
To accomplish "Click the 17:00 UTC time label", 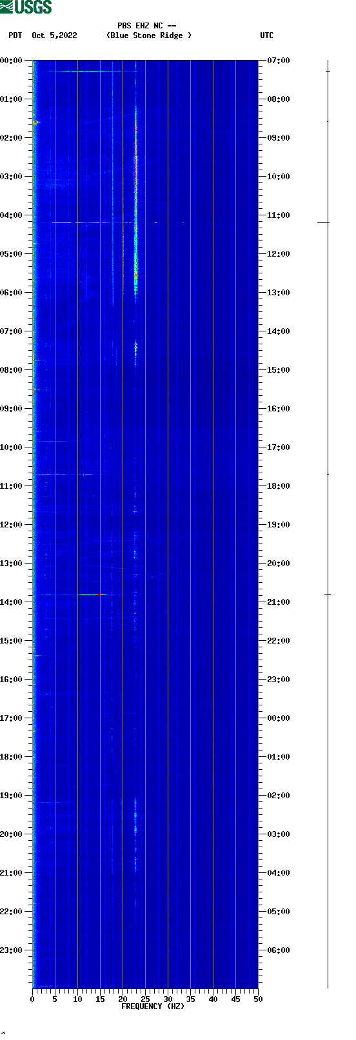I will click(x=279, y=447).
